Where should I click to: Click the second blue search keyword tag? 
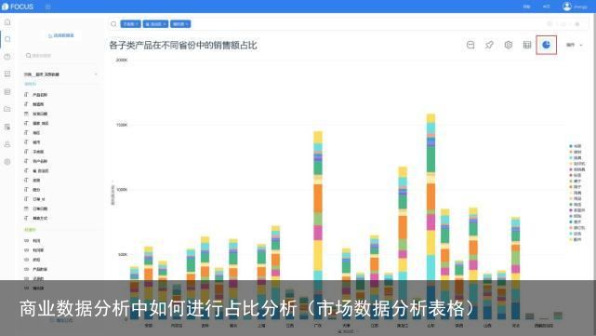click(155, 24)
